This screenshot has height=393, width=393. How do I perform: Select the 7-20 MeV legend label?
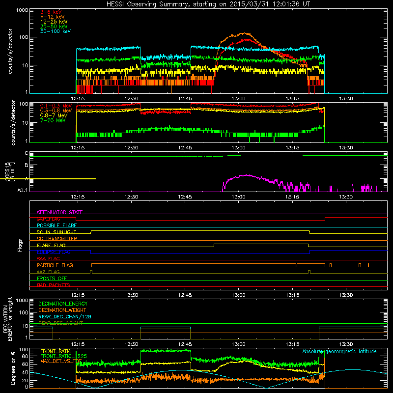tap(53, 120)
